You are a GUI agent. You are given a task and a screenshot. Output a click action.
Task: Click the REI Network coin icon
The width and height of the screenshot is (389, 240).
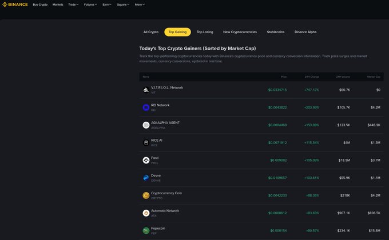click(x=146, y=107)
